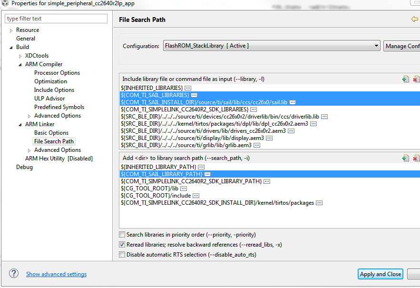
Task: Open the Configuration dropdown
Action: click(x=272, y=46)
